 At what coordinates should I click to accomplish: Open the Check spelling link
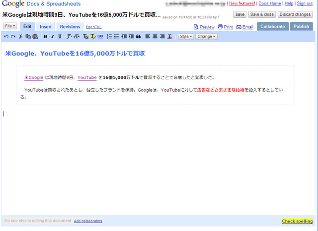(x=297, y=221)
